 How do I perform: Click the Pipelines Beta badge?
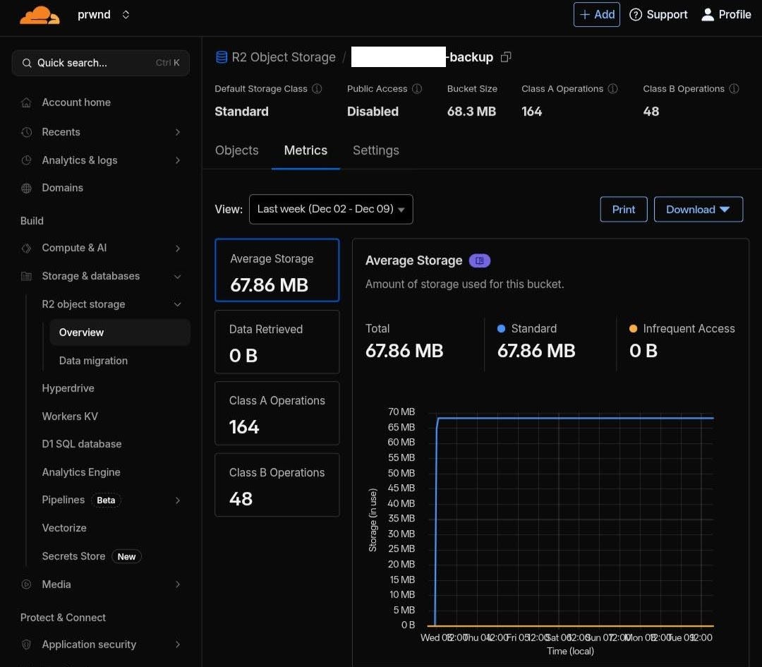click(x=106, y=500)
